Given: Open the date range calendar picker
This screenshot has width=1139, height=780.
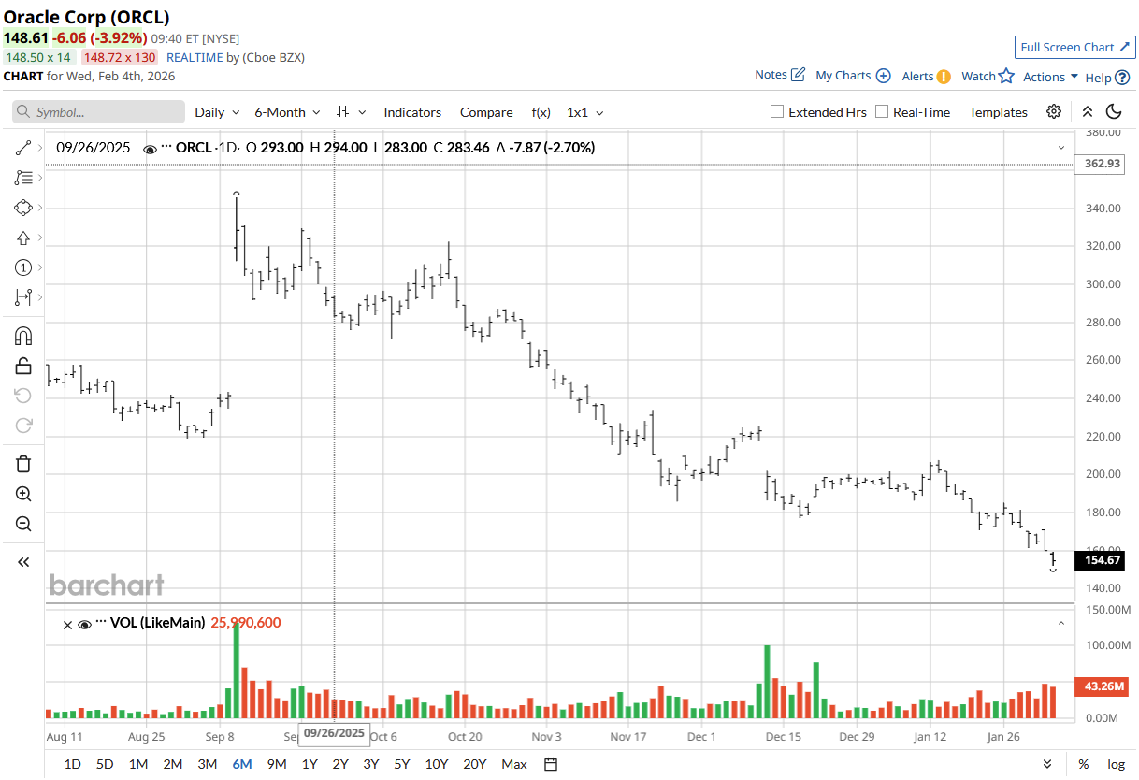Looking at the screenshot, I should pyautogui.click(x=551, y=764).
